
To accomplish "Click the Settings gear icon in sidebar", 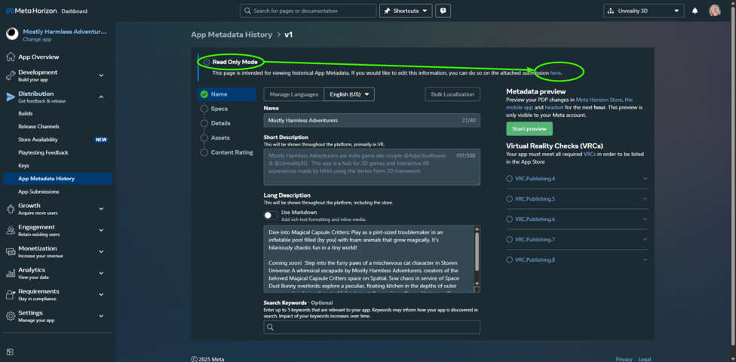I will pyautogui.click(x=10, y=316).
